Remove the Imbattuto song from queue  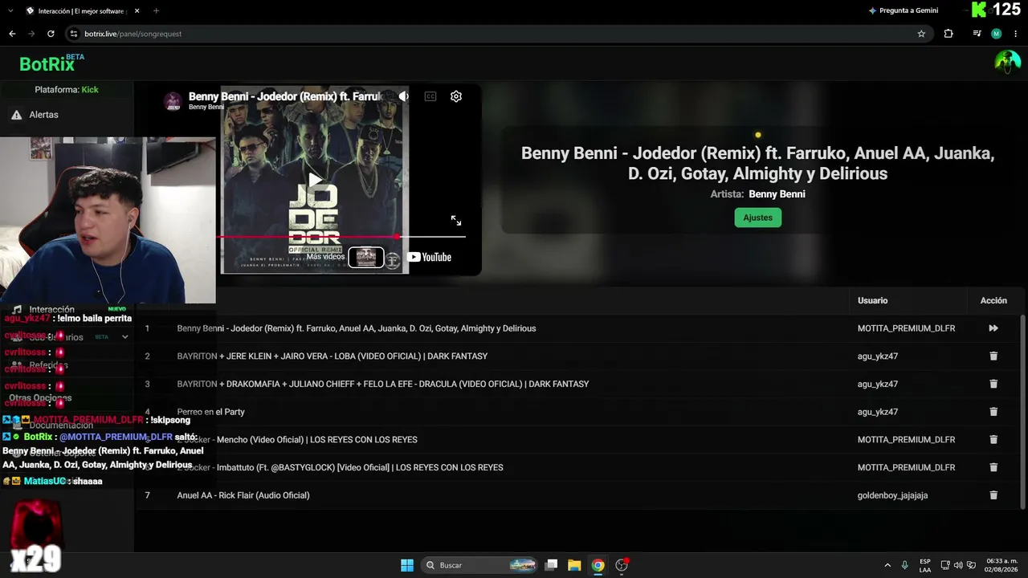(x=993, y=467)
